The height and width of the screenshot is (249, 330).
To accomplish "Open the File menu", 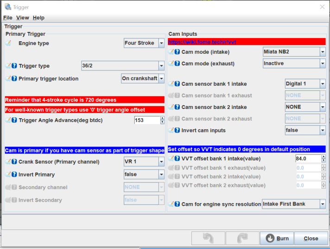I will [7, 18].
